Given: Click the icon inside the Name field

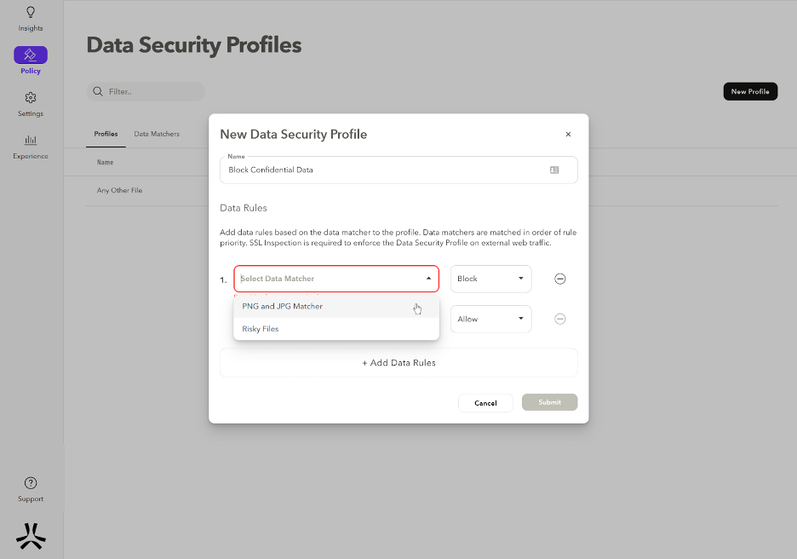Looking at the screenshot, I should click(554, 170).
